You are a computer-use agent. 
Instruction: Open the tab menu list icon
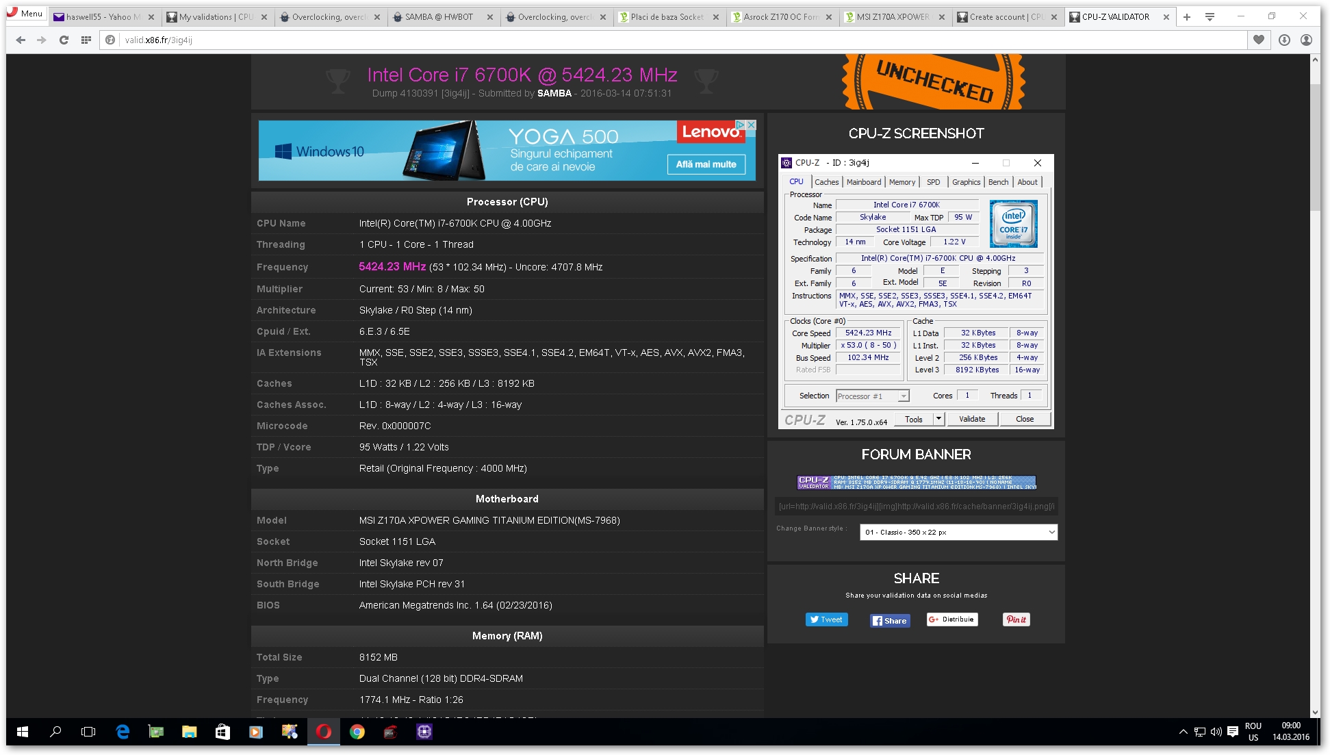1210,17
